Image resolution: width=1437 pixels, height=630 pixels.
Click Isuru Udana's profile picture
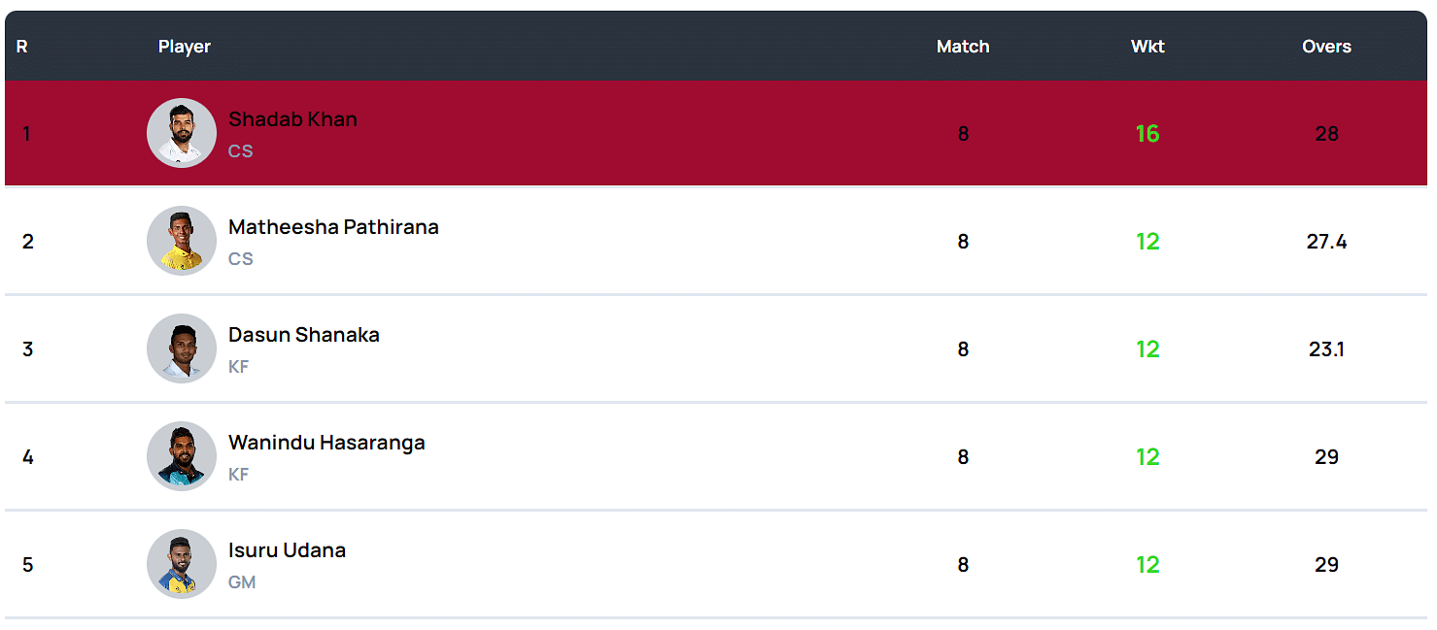tap(182, 564)
